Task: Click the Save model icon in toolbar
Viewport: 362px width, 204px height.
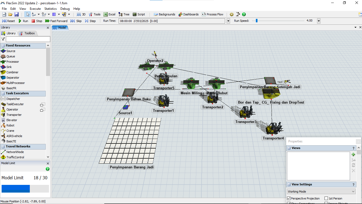Action: point(16,14)
